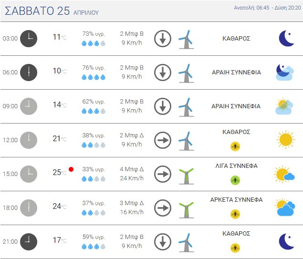This screenshot has height=259, width=303.
Task: Click the 4 Μπφ Δ wind reading
Action: 132,169
